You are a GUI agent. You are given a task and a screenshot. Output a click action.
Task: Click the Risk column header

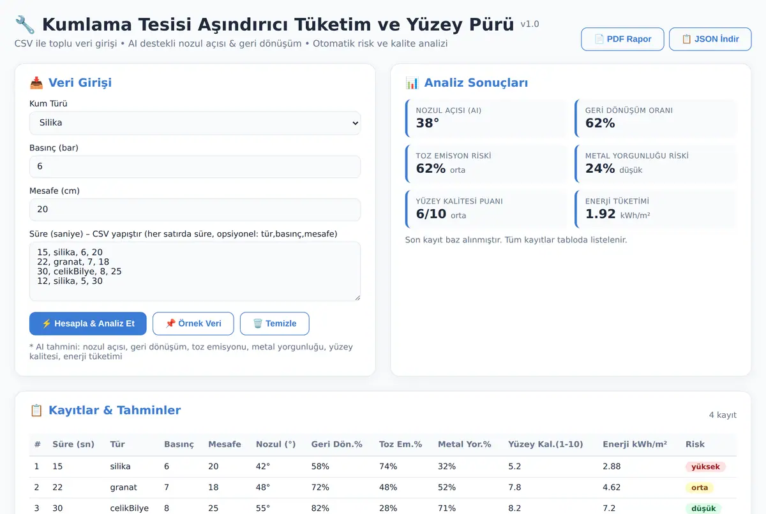click(695, 444)
